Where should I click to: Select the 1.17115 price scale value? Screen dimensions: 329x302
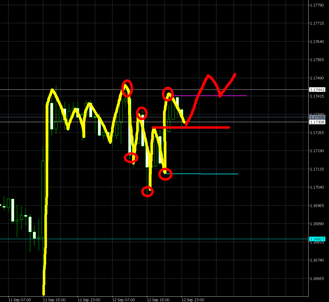317,169
